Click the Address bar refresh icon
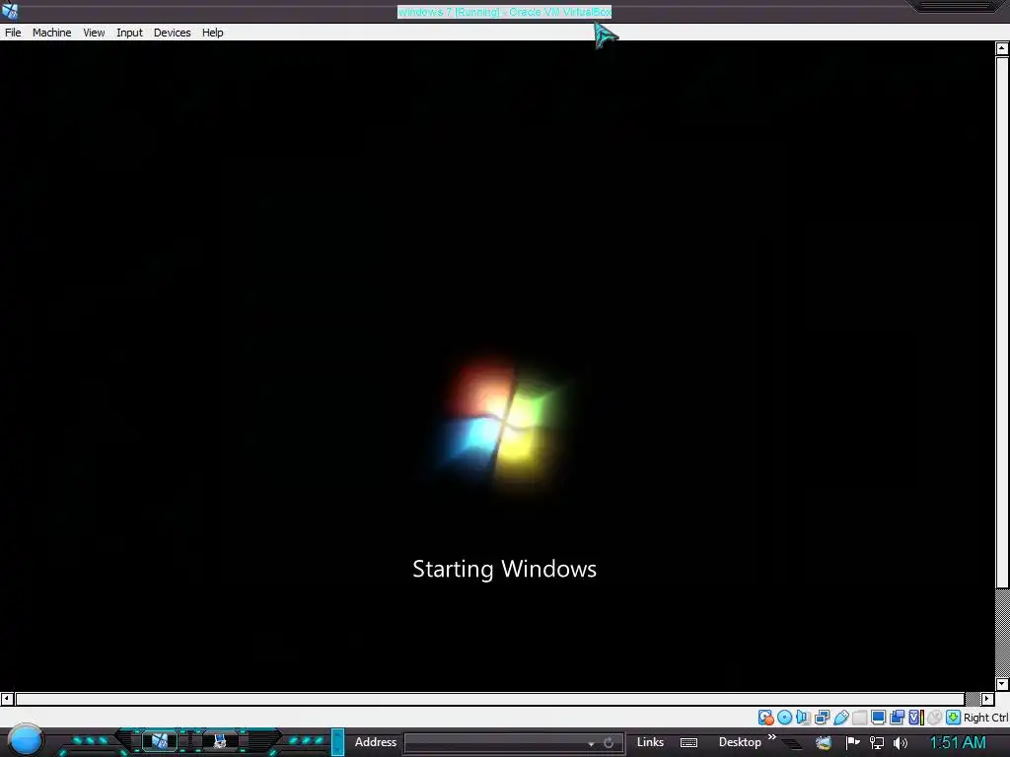1010x757 pixels. (x=609, y=743)
